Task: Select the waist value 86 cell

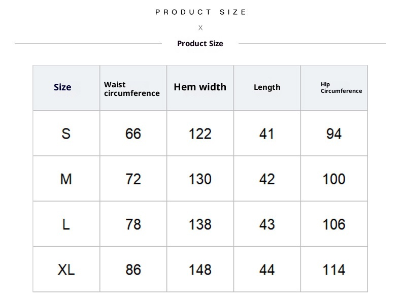Action: click(x=133, y=270)
